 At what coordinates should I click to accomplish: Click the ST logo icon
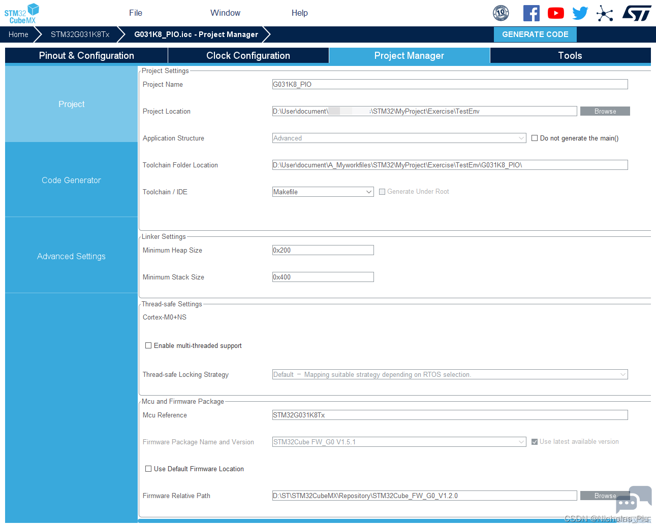click(x=637, y=13)
